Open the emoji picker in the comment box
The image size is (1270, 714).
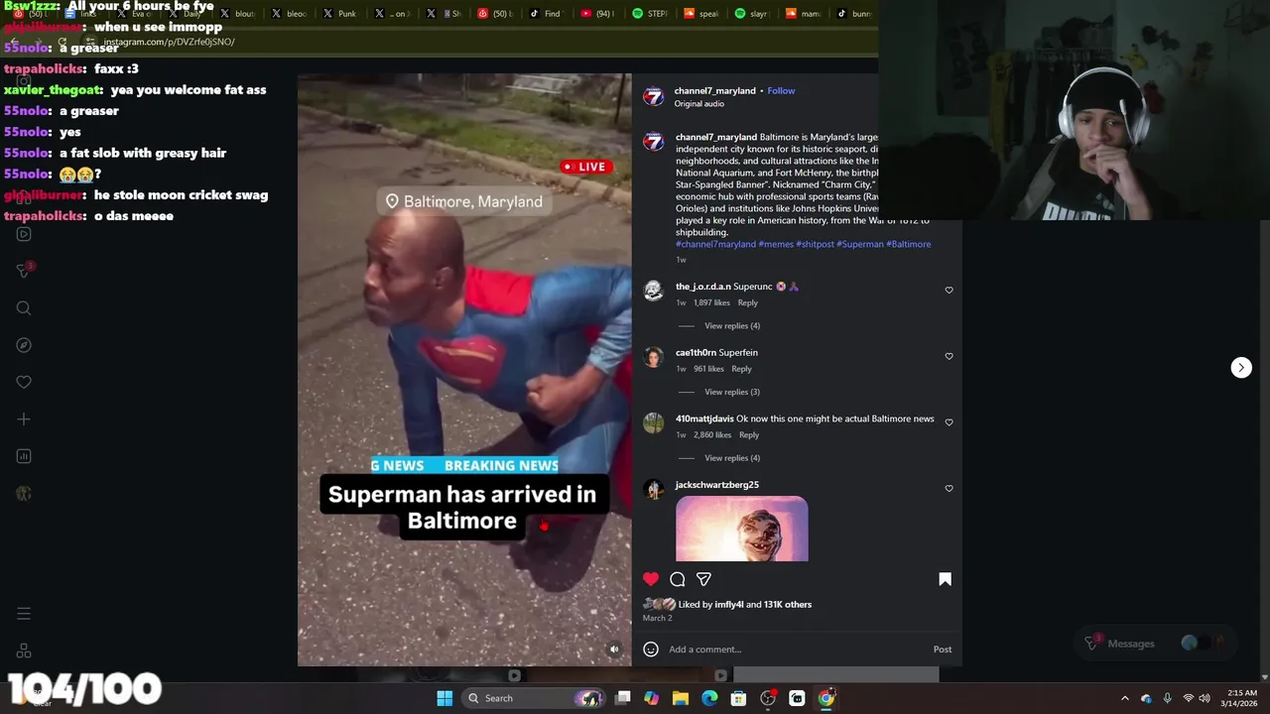(x=651, y=650)
